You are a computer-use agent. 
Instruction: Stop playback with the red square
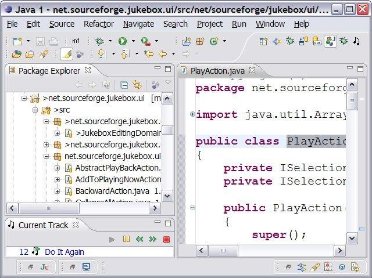[x=166, y=239]
